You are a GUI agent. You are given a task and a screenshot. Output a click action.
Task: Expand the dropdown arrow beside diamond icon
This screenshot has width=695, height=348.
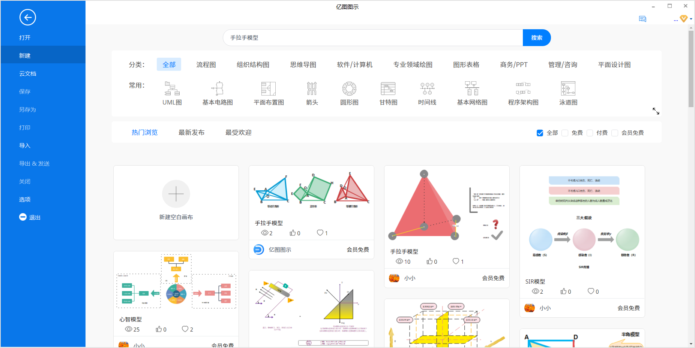click(691, 19)
